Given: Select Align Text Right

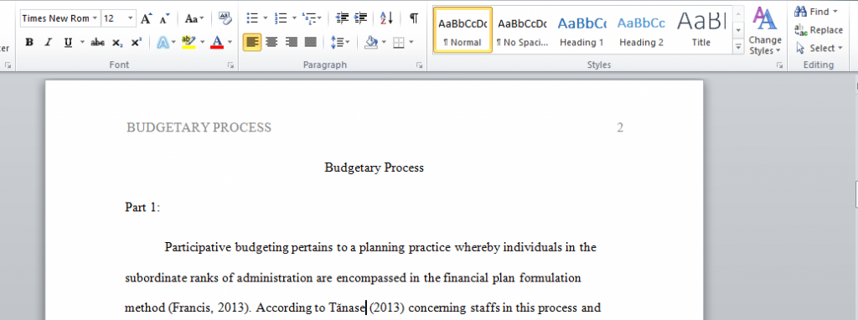Looking at the screenshot, I should point(292,42).
